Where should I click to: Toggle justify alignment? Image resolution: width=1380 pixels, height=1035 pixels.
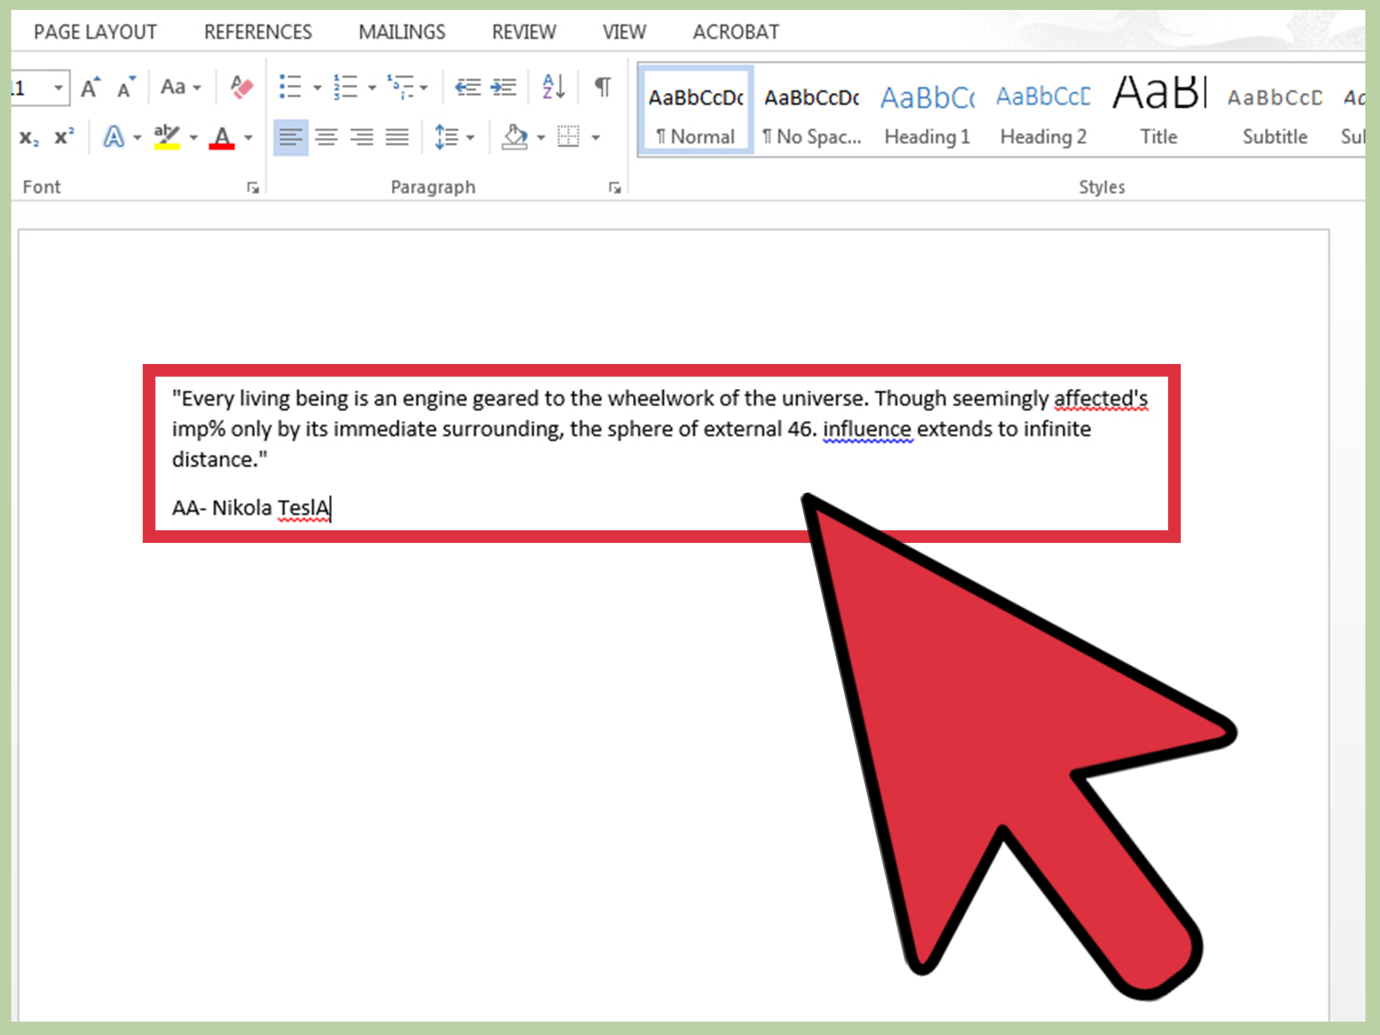[398, 137]
